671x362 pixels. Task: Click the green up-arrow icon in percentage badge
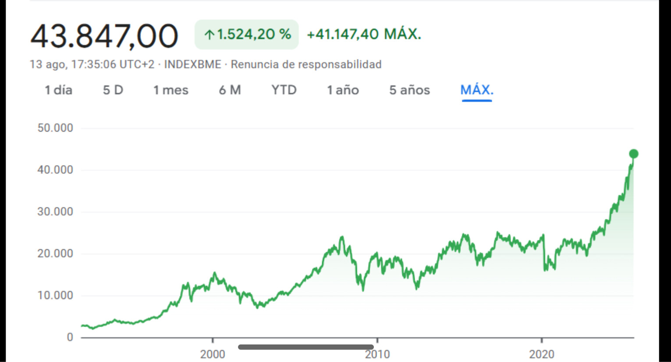209,35
